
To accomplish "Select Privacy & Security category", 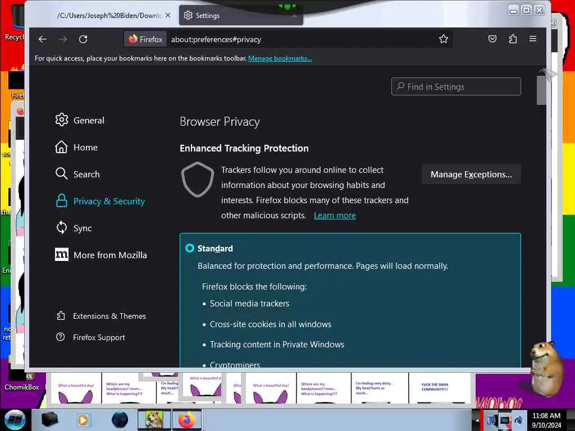I will 100,201.
